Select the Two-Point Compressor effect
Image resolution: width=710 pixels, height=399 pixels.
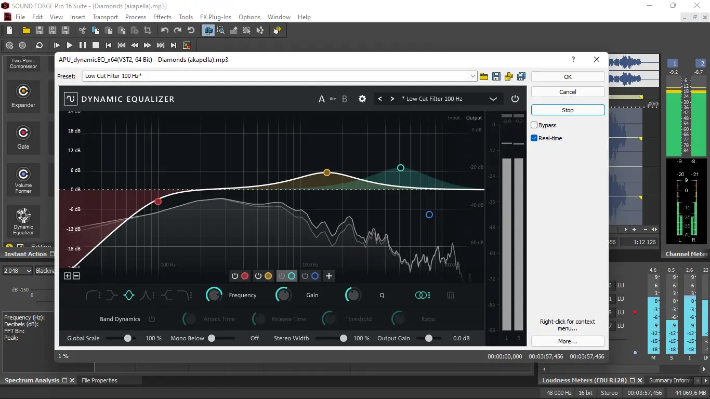tap(23, 63)
